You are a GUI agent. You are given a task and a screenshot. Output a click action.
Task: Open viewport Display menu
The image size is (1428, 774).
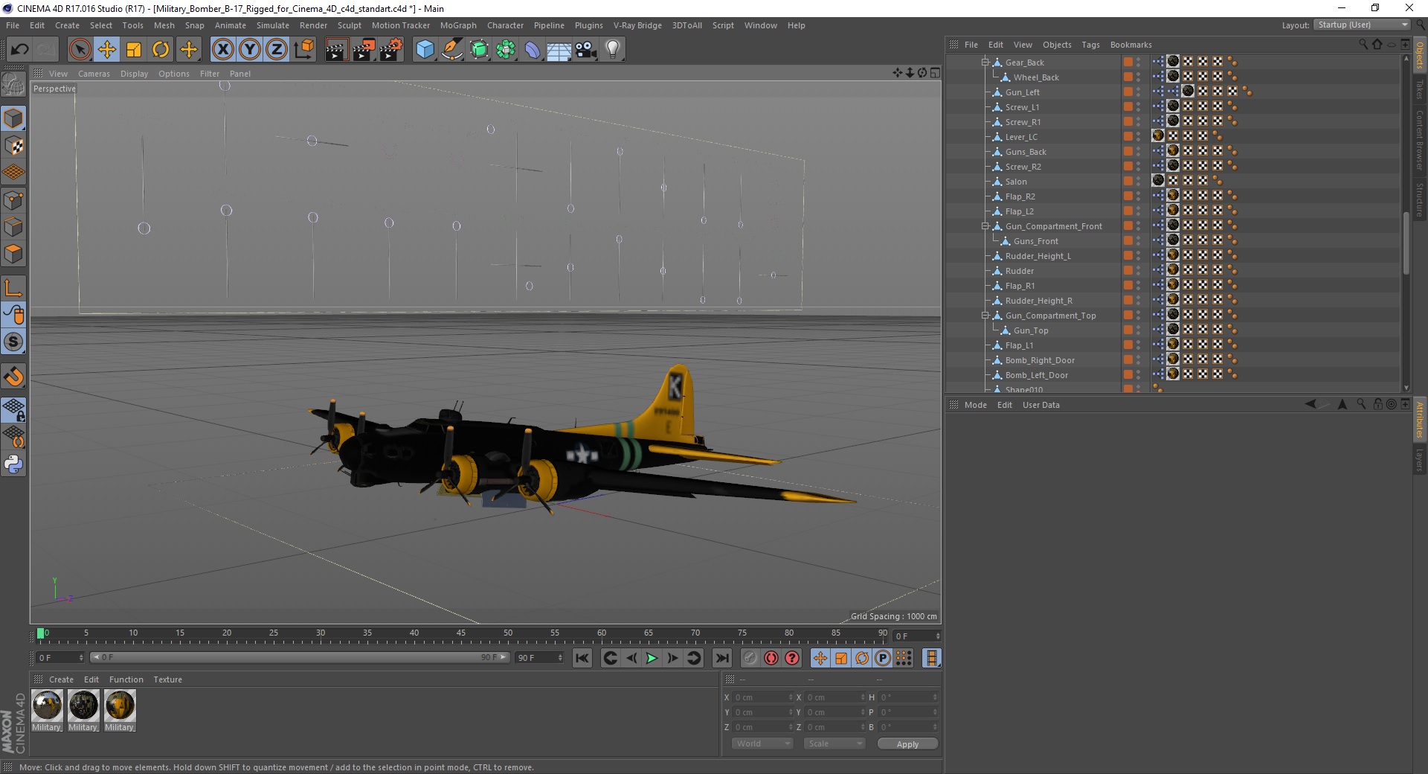[135, 74]
